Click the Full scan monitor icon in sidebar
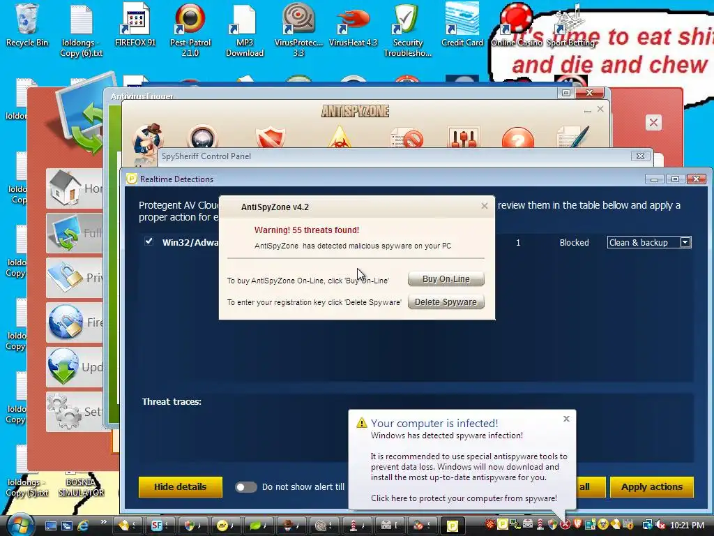This screenshot has width=714, height=536. click(x=66, y=233)
